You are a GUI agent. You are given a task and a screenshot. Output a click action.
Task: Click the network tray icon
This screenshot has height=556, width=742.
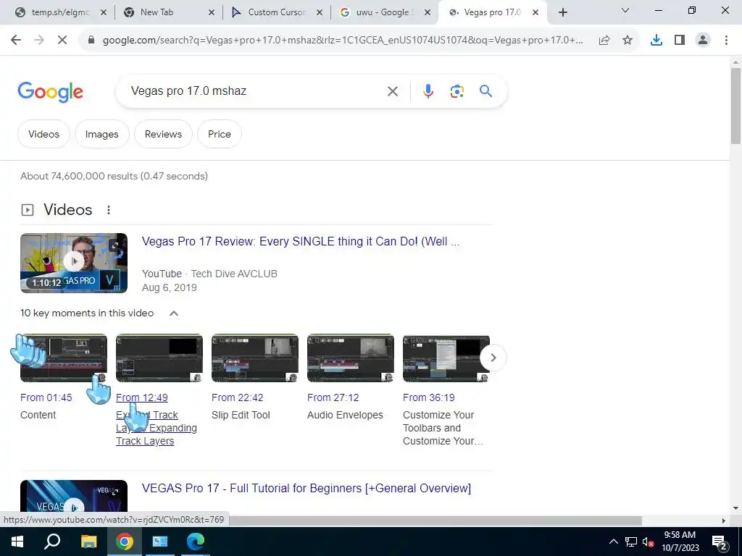click(631, 542)
